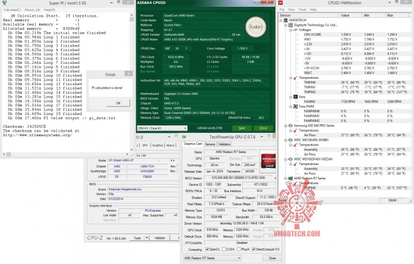Toggle the CUDA checkbox in GPU-Z
Screen dimensions: 414x264
coord(224,249)
